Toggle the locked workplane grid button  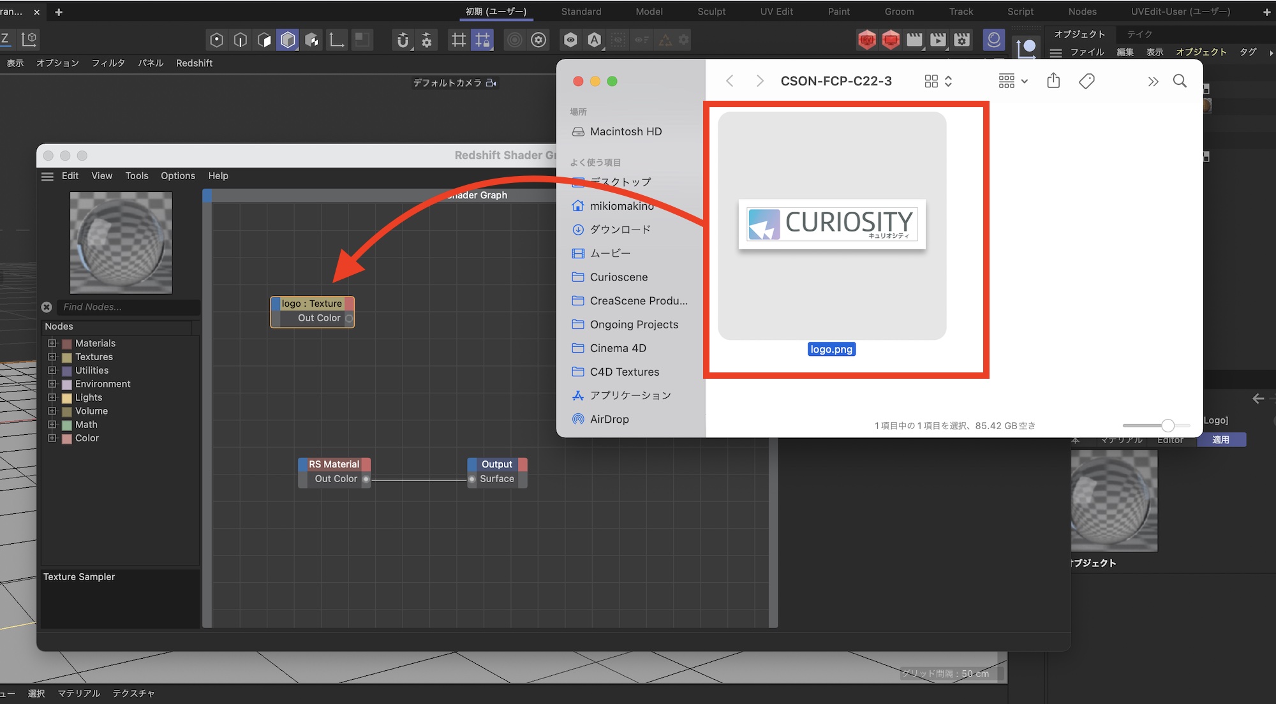pos(482,40)
